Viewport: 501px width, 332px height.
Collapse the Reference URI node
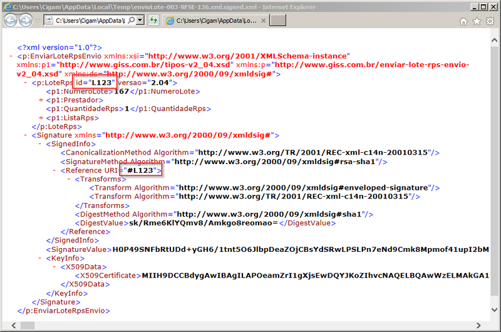point(54,170)
